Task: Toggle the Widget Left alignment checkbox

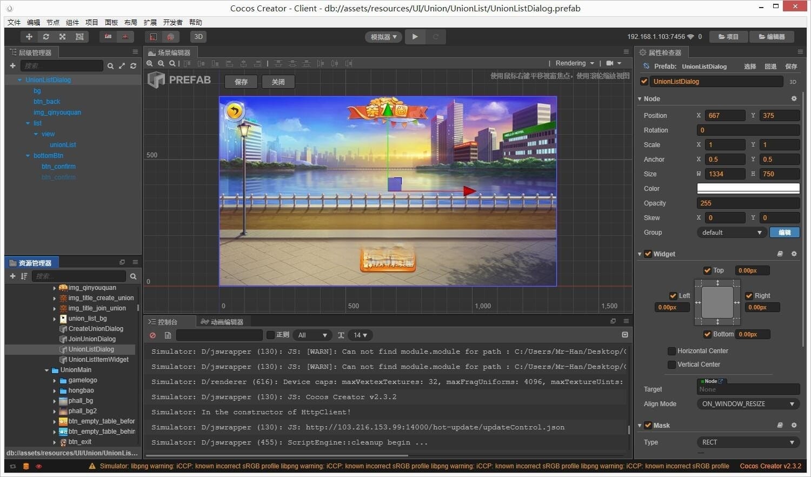Action: (x=673, y=296)
